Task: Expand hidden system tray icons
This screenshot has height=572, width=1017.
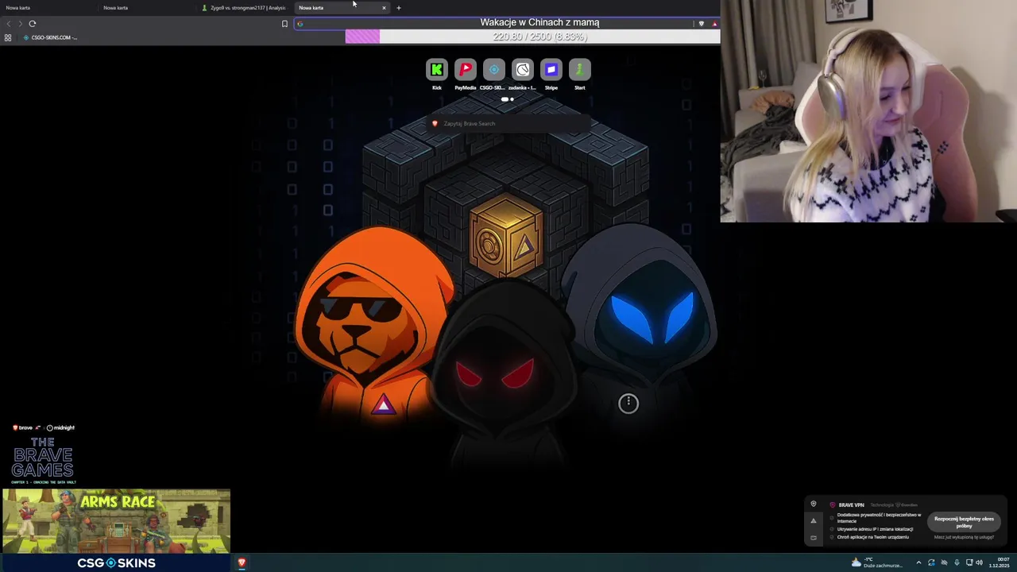Action: point(918,562)
